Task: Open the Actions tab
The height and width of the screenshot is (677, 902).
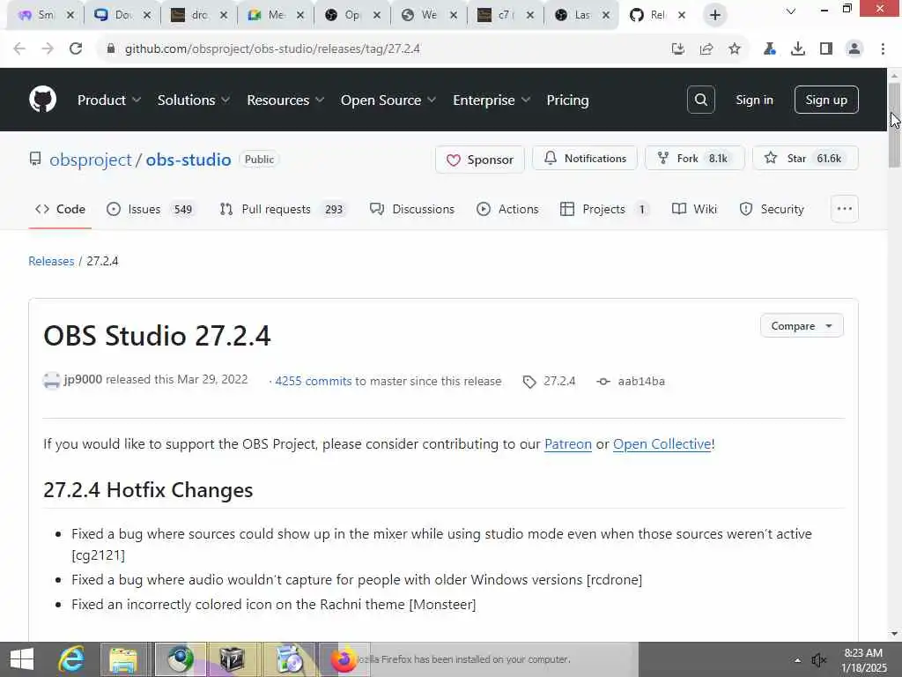Action: 507,209
